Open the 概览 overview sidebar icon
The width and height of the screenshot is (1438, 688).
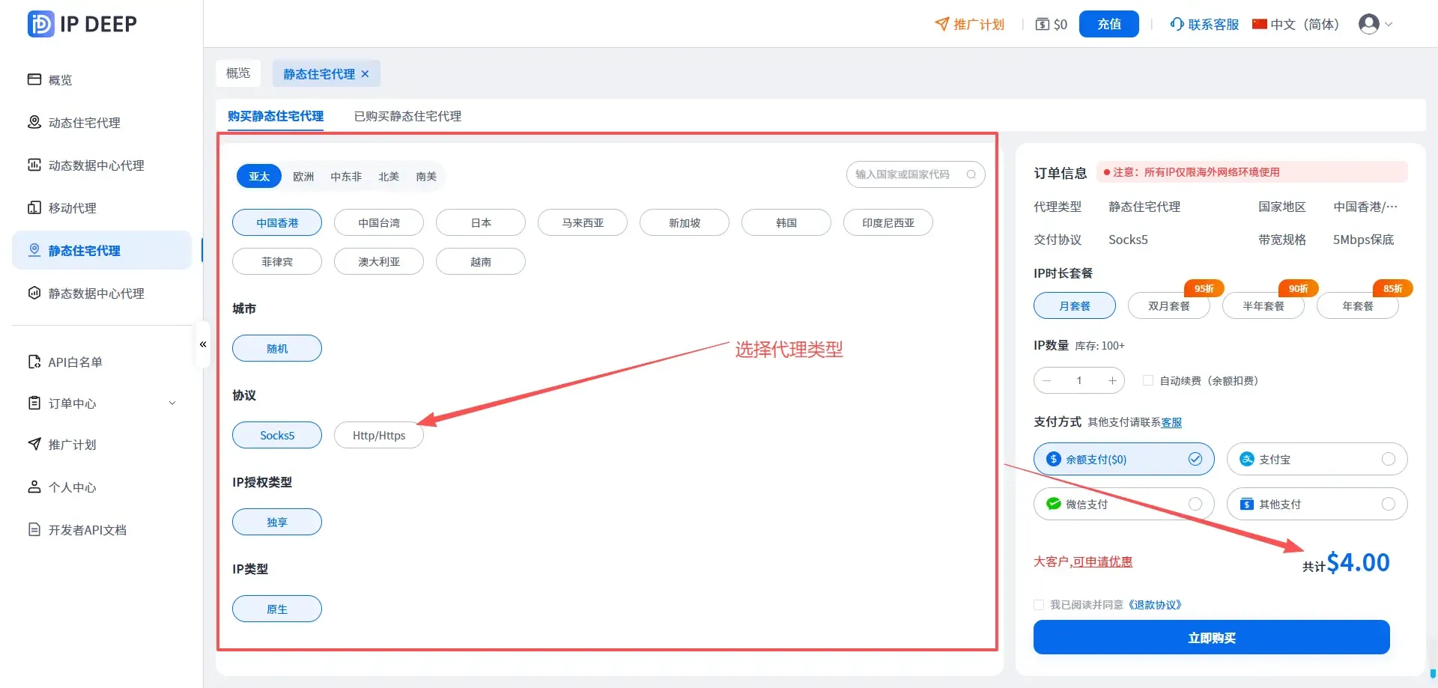click(34, 79)
